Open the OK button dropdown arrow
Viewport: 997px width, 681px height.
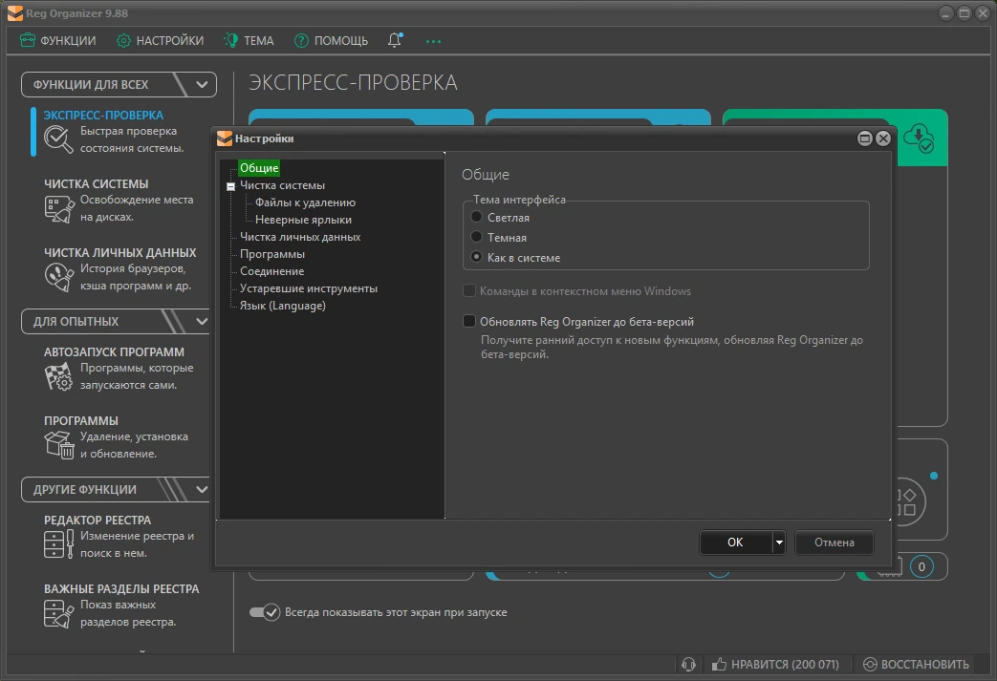tap(779, 543)
